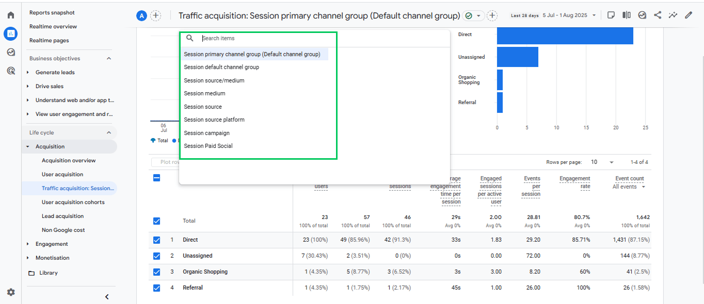Open the Rows per page dropdown
Image resolution: width=704 pixels, height=304 pixels.
(611, 162)
